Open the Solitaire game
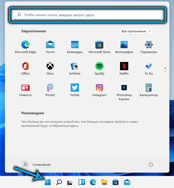 tap(75, 66)
